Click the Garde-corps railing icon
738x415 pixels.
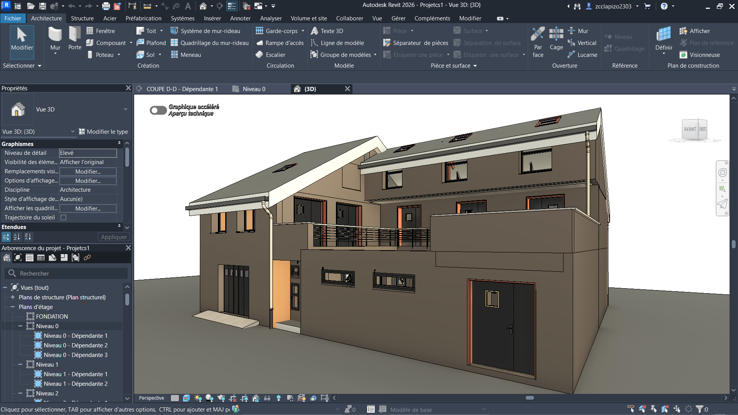[259, 31]
